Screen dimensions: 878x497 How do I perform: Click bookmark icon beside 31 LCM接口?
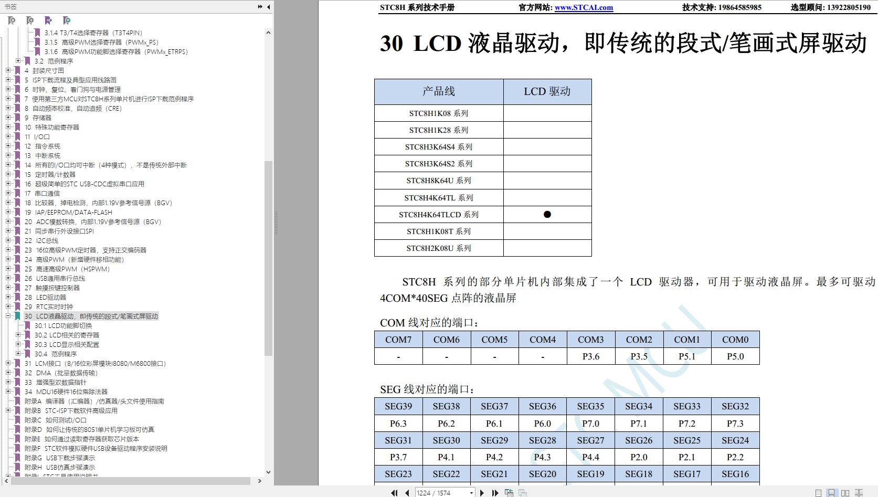pos(17,363)
